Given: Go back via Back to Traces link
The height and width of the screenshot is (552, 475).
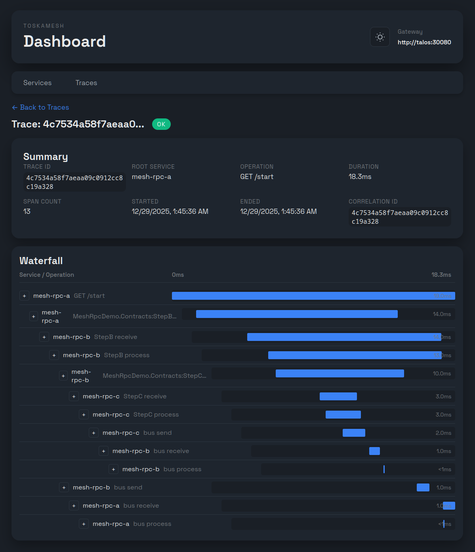Looking at the screenshot, I should pos(40,107).
